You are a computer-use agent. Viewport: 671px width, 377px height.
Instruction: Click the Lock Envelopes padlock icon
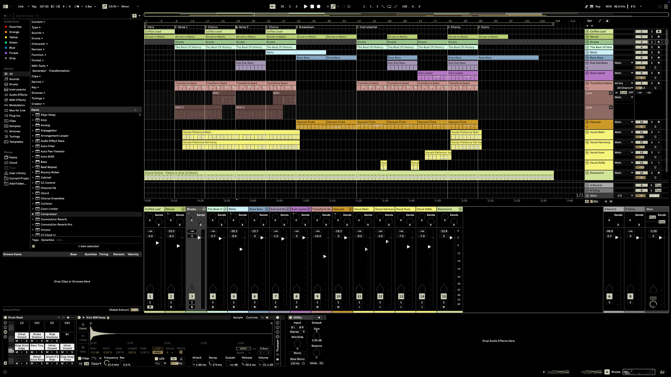pyautogui.click(x=607, y=21)
